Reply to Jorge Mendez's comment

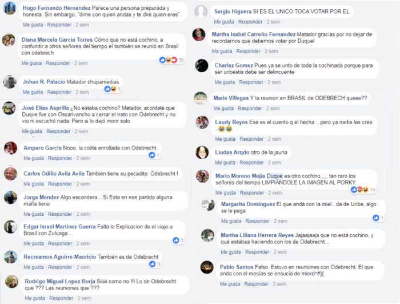coord(60,214)
